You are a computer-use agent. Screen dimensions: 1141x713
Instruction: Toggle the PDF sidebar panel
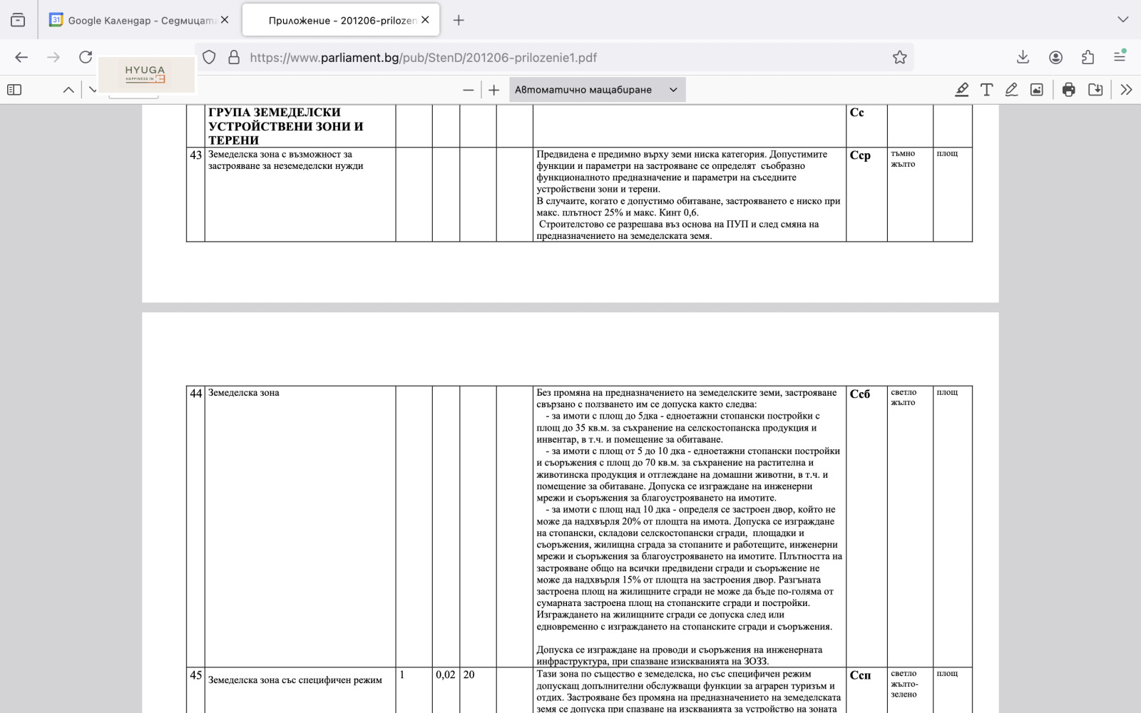point(14,90)
